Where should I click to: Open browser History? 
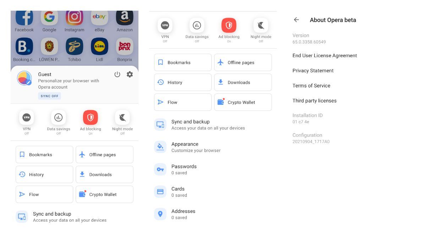point(182,82)
